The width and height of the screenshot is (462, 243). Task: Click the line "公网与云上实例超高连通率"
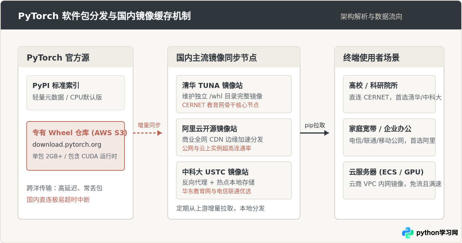tap(217, 148)
